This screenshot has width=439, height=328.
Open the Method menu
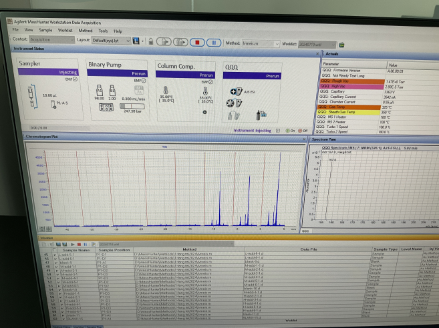tap(86, 31)
